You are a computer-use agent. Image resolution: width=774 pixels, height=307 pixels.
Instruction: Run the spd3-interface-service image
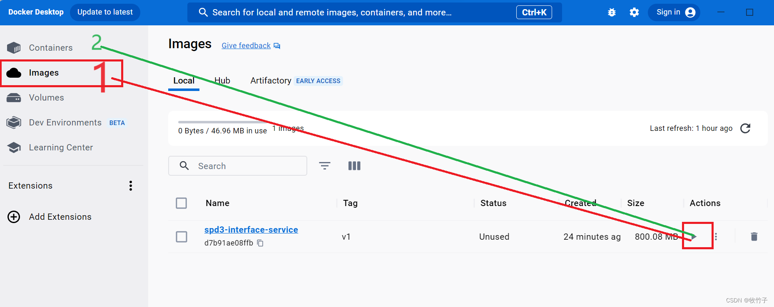694,237
